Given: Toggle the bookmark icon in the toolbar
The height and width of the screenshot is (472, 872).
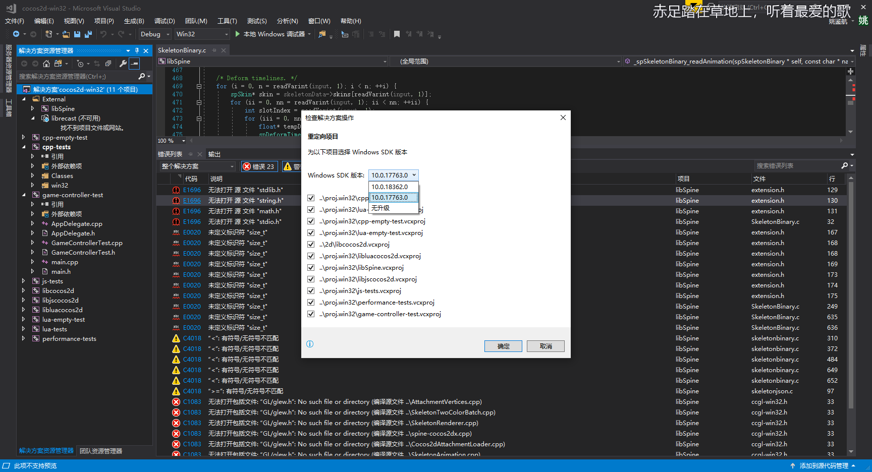Looking at the screenshot, I should point(397,34).
